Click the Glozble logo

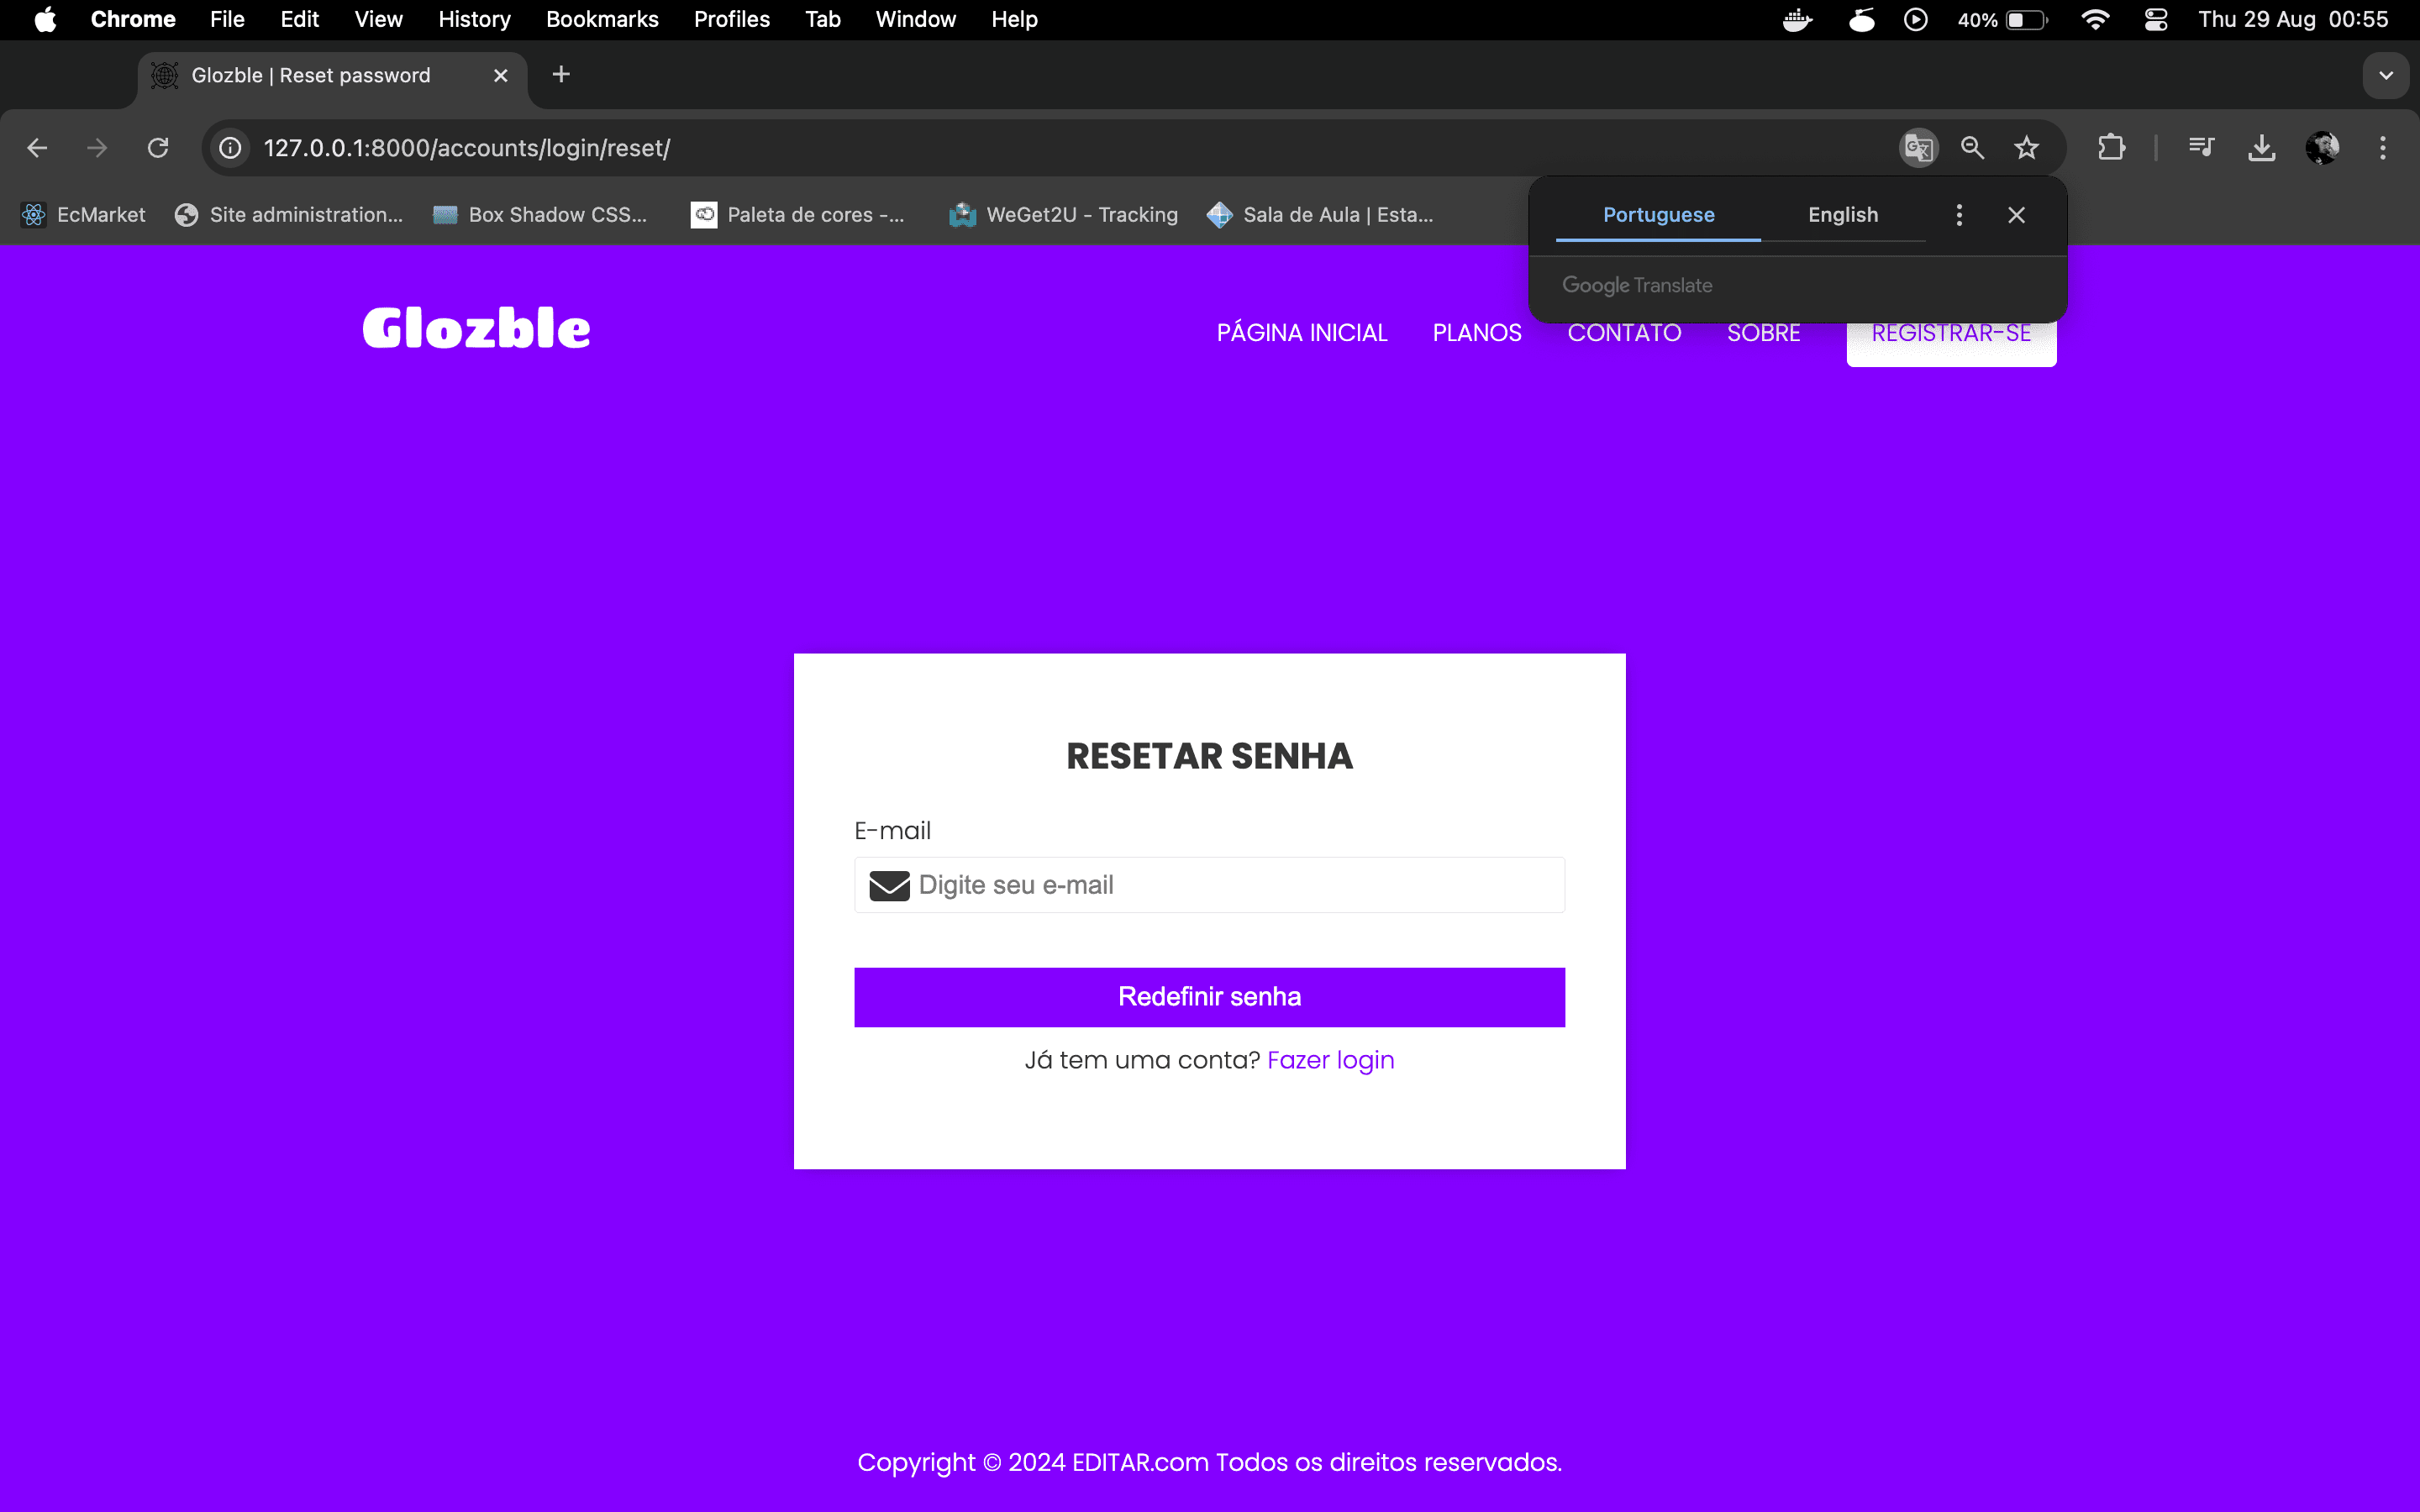[x=476, y=329]
